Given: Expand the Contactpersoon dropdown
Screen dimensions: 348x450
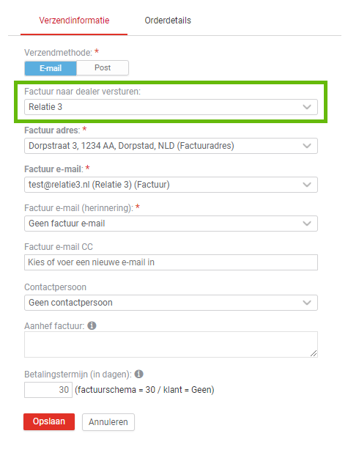Looking at the screenshot, I should pos(171,303).
